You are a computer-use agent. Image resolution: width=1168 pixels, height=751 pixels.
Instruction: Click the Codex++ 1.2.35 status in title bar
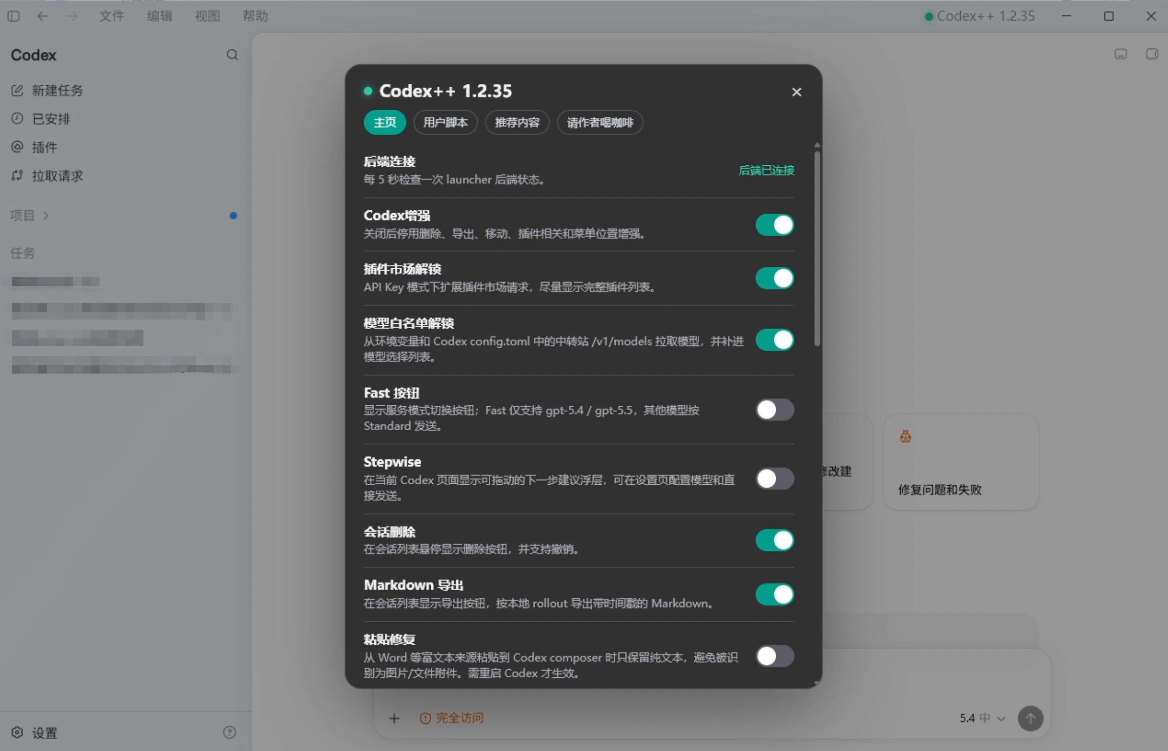pos(980,16)
